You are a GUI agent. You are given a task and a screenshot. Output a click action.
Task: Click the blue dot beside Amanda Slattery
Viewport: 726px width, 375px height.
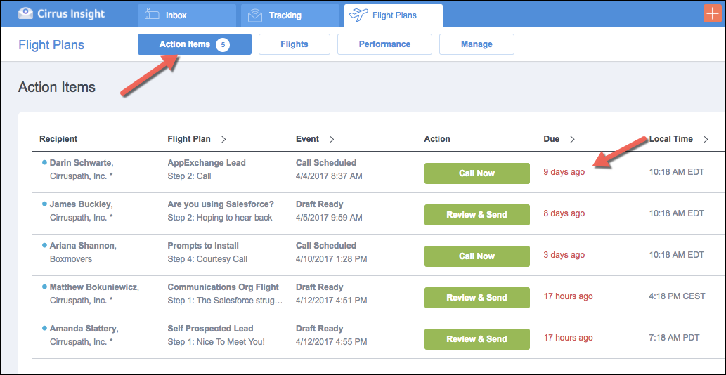tap(44, 328)
